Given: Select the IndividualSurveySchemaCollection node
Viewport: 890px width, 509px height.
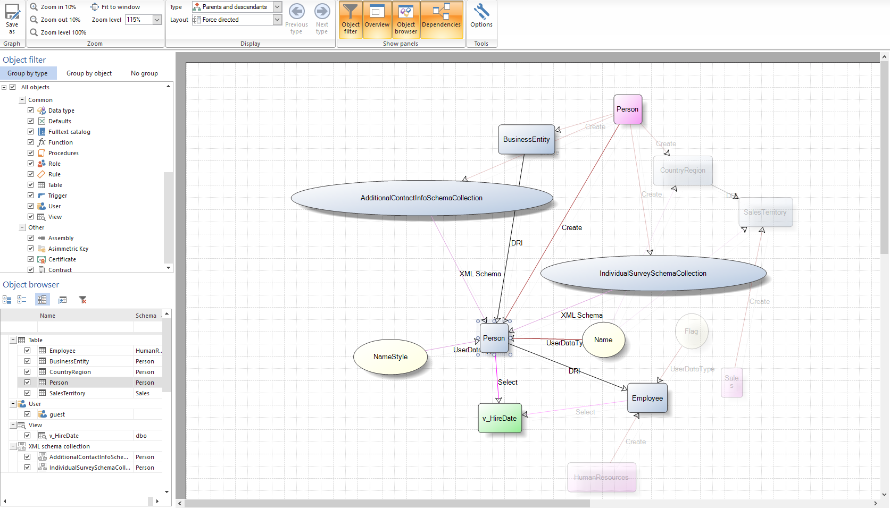Looking at the screenshot, I should coord(653,274).
